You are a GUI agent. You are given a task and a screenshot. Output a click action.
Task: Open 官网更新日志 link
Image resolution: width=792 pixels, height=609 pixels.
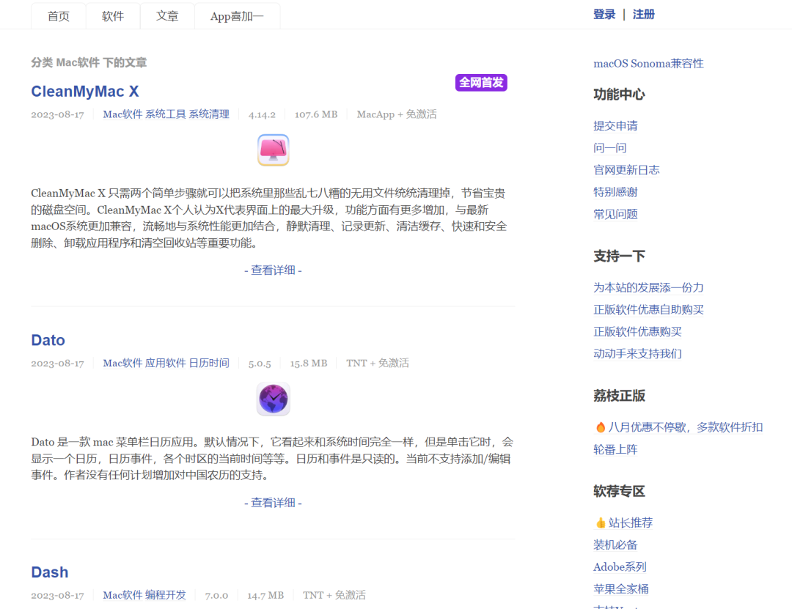[626, 170]
